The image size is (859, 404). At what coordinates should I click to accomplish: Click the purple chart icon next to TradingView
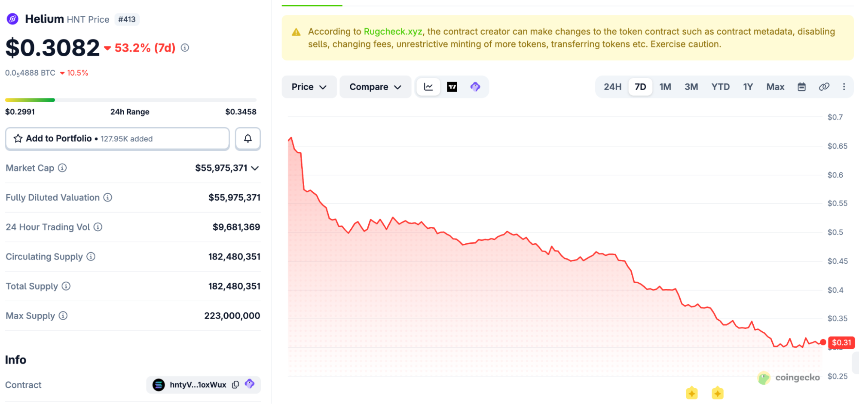pyautogui.click(x=475, y=87)
